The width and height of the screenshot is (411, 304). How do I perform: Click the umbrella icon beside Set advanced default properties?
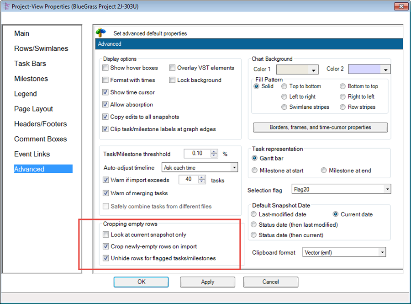point(100,32)
